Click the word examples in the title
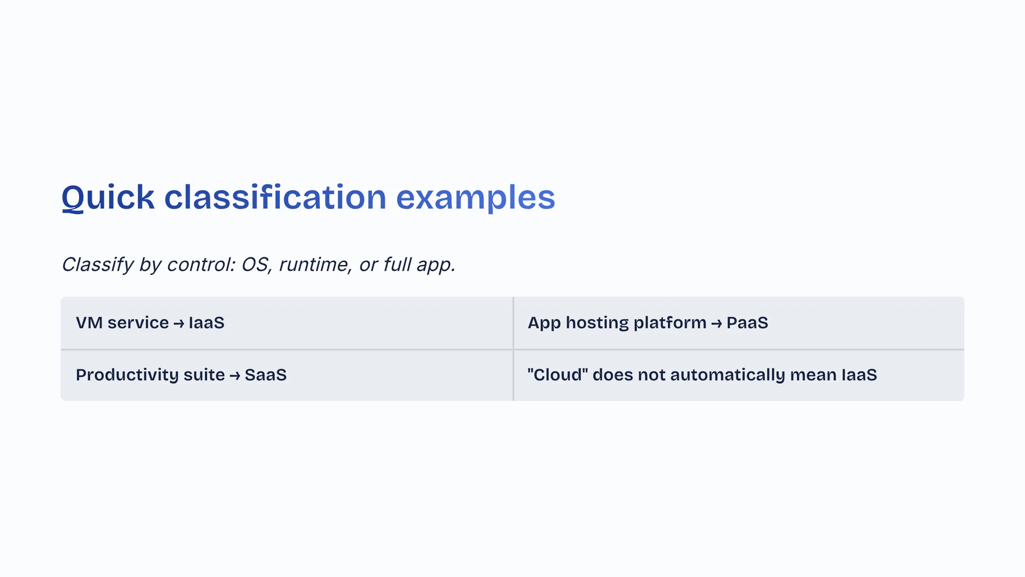 (475, 197)
